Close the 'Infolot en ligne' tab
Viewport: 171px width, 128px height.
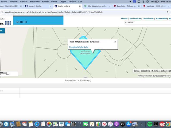80,6
